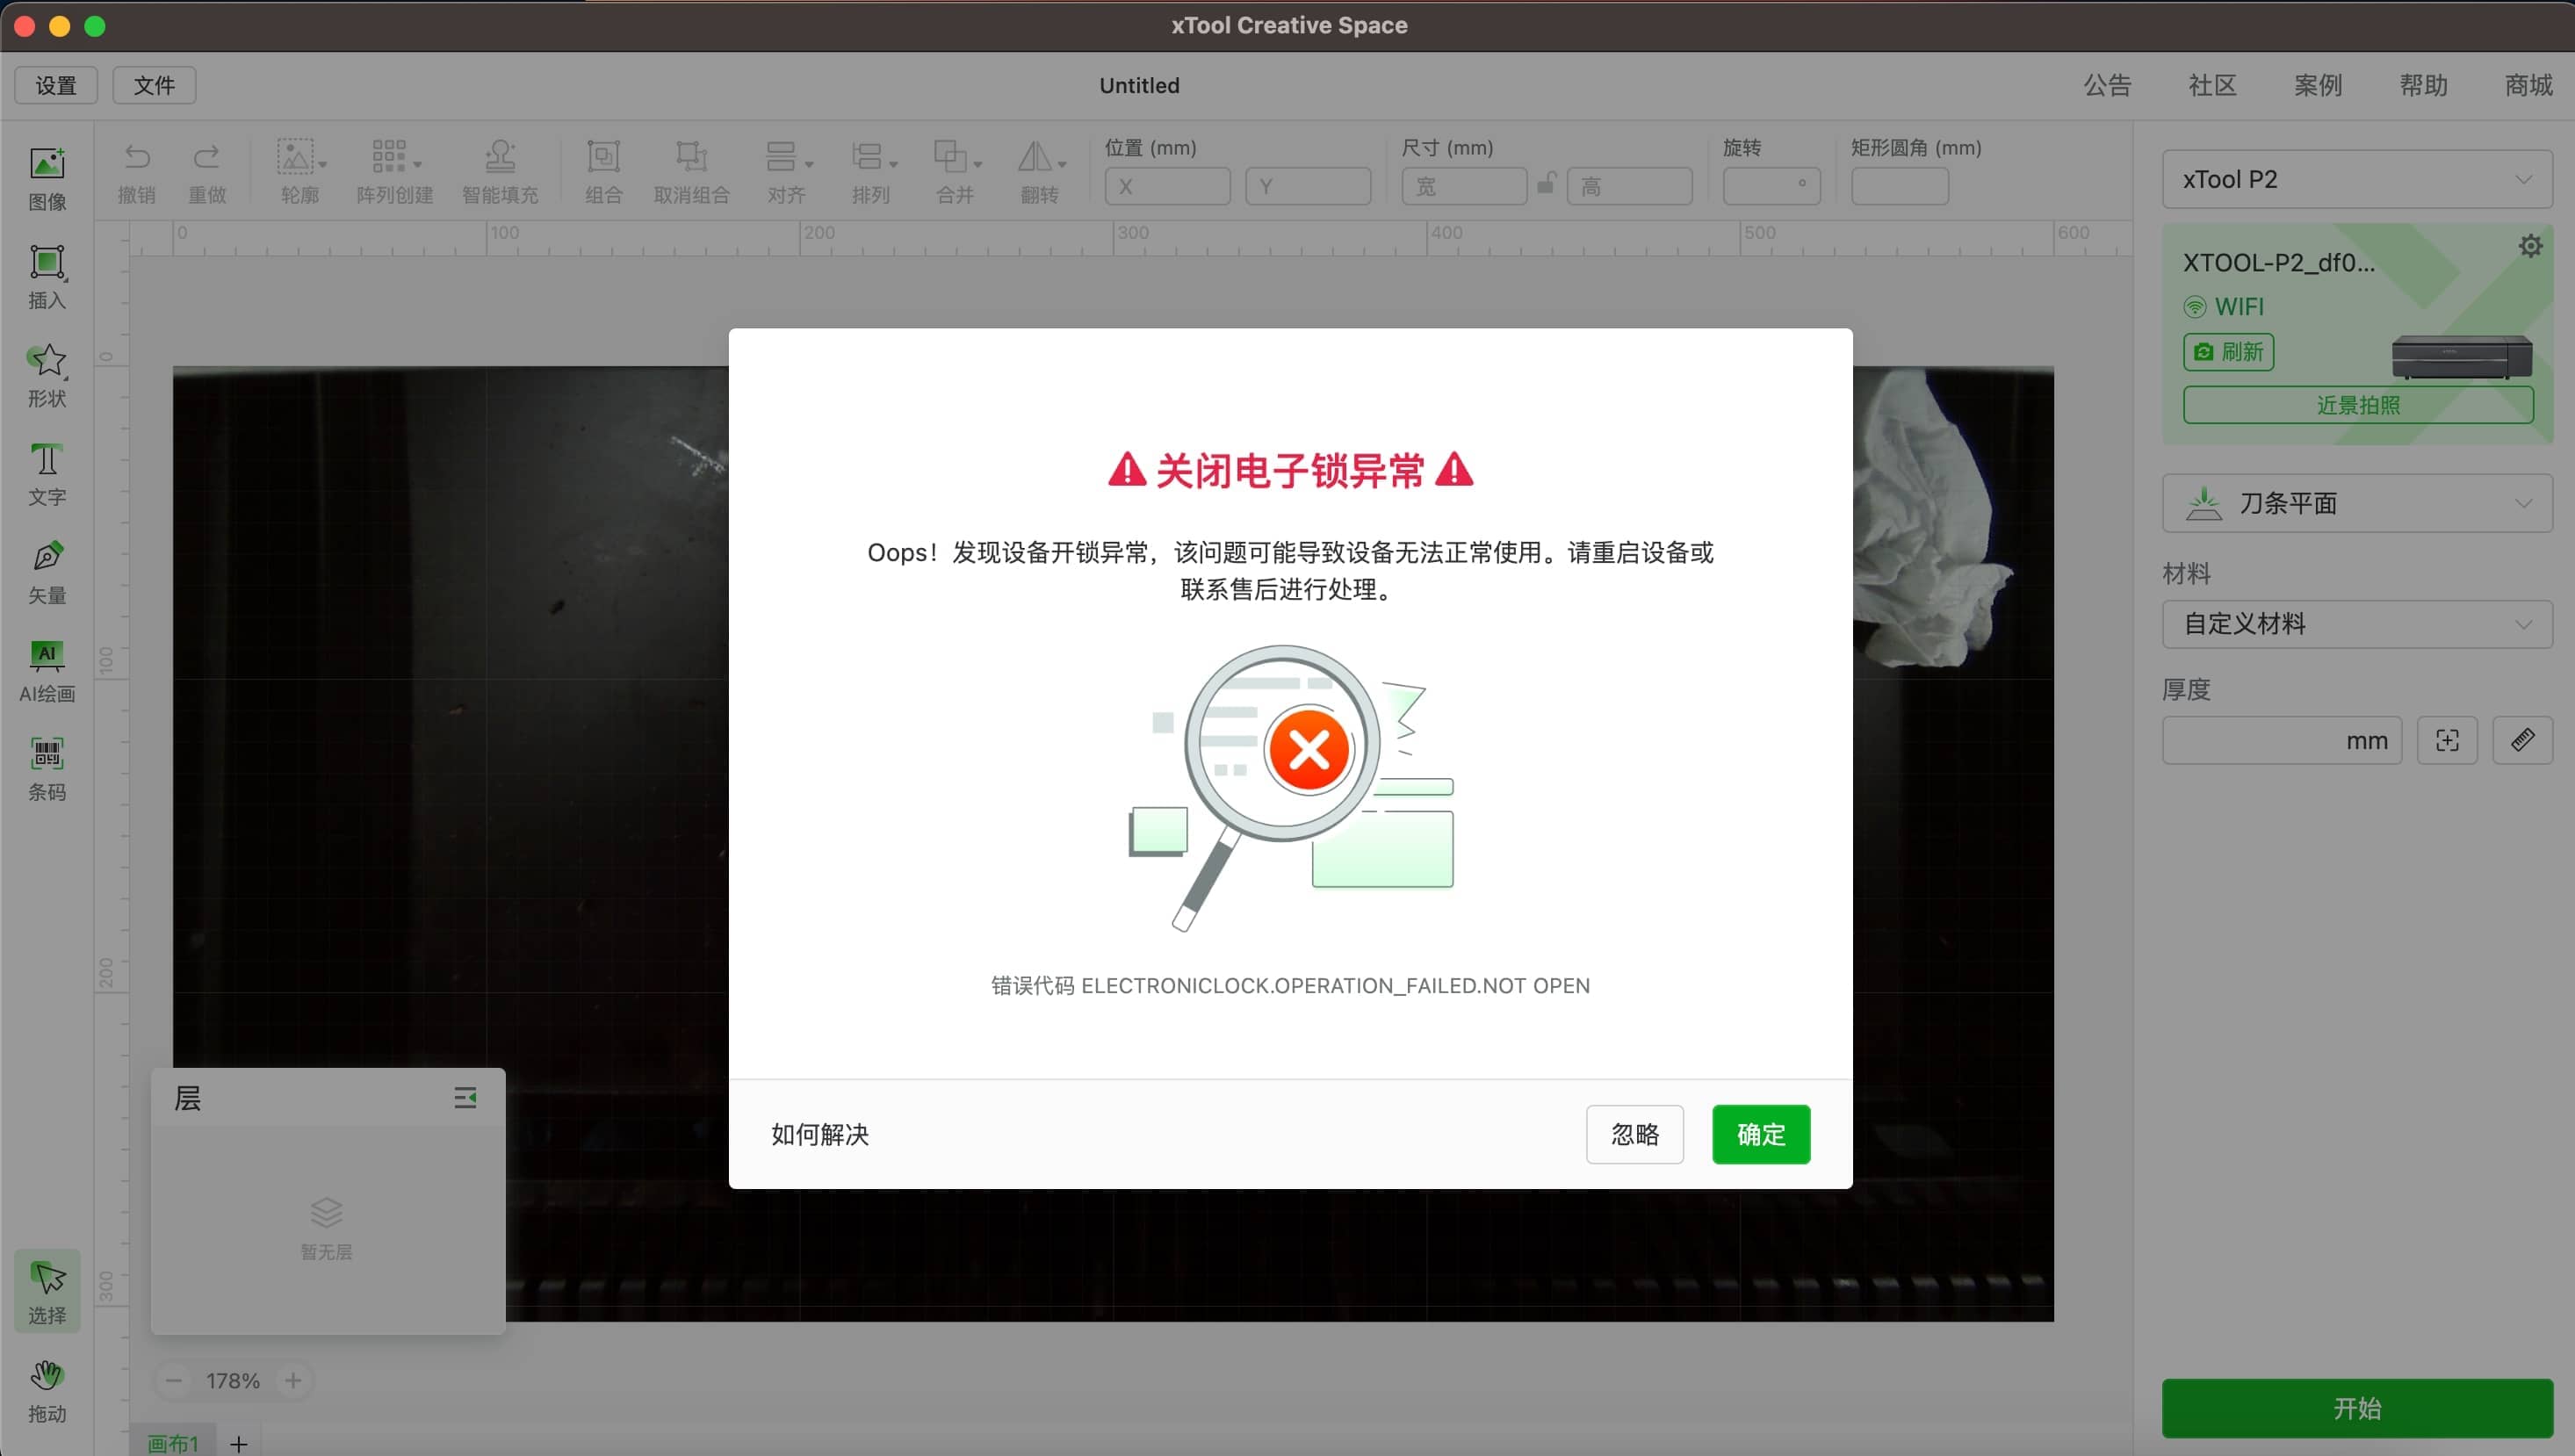Open the AI绘画 tool
Viewport: 2575px width, 1456px height.
[x=47, y=656]
